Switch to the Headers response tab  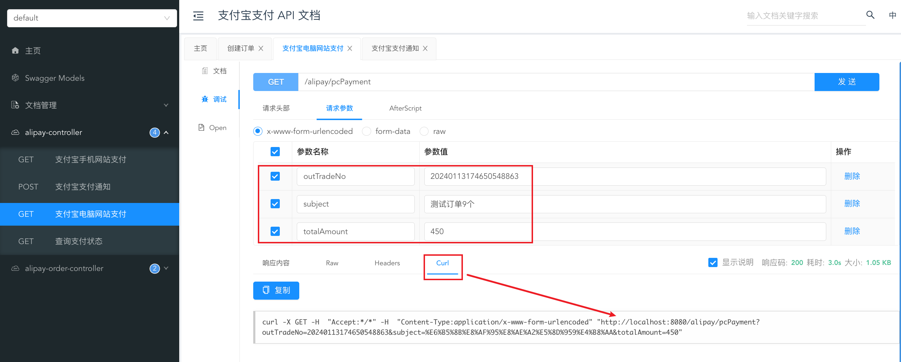387,263
